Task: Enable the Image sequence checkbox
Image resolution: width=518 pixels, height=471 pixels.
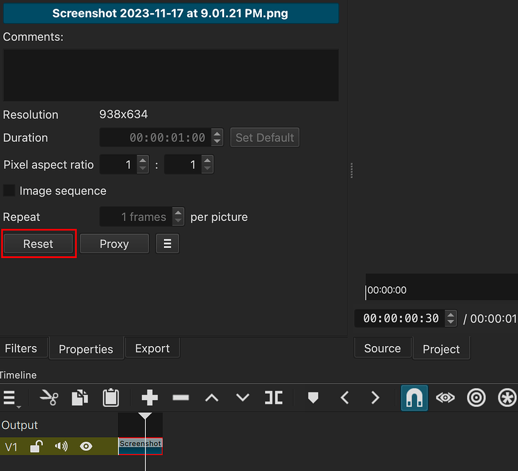Action: (x=9, y=191)
